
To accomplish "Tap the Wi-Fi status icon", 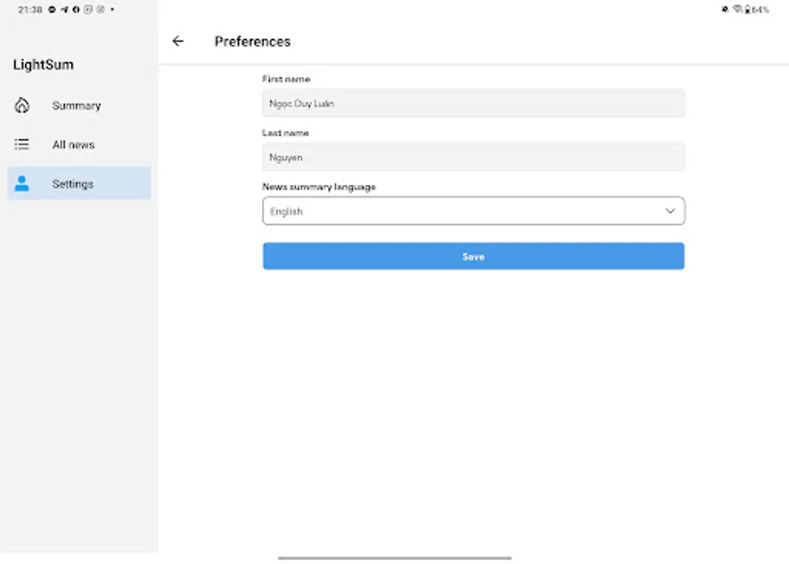I will (x=737, y=9).
